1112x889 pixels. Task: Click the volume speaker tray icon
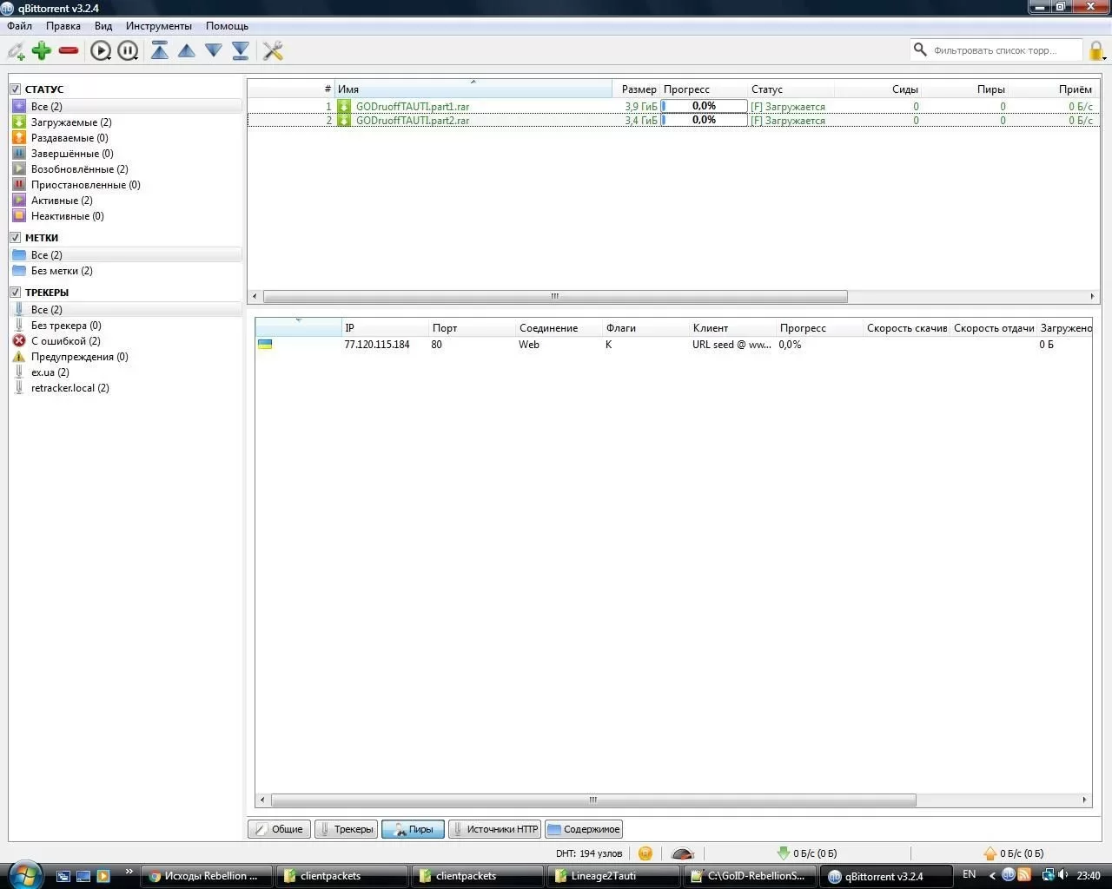(1062, 875)
